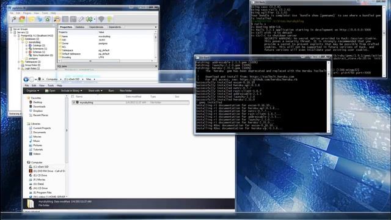This screenshot has height=220, width=391.
Task: Expand the Tablespaces (2) tree node
Action: 19,62
